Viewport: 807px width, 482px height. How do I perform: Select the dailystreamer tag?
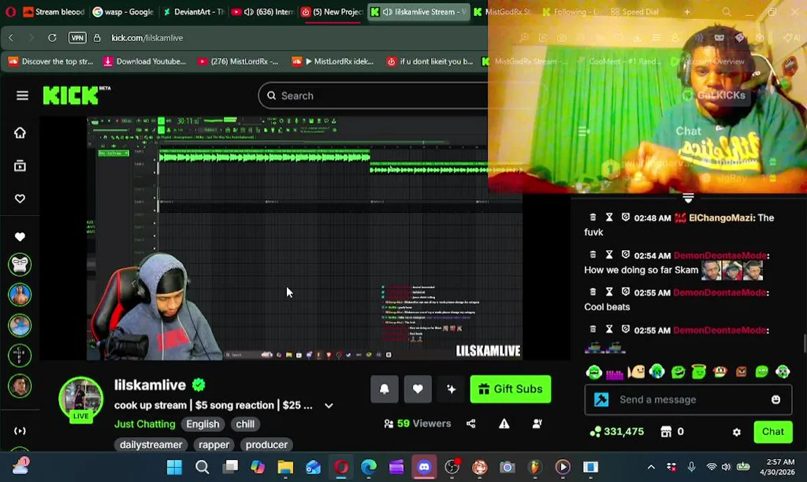pyautogui.click(x=151, y=445)
